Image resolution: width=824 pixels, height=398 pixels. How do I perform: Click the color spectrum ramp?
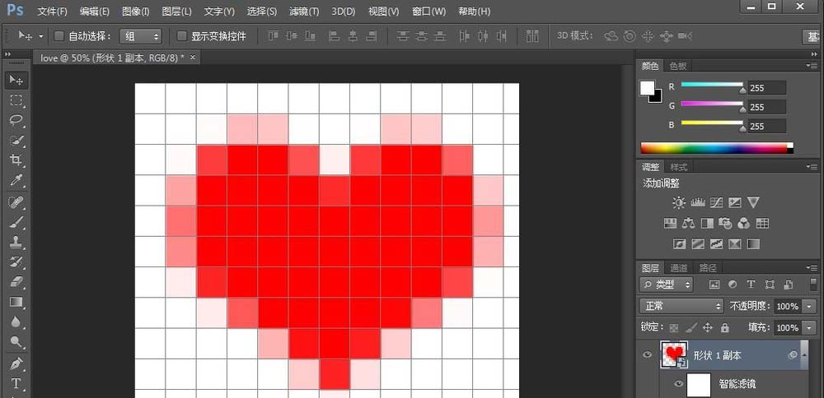pyautogui.click(x=717, y=148)
